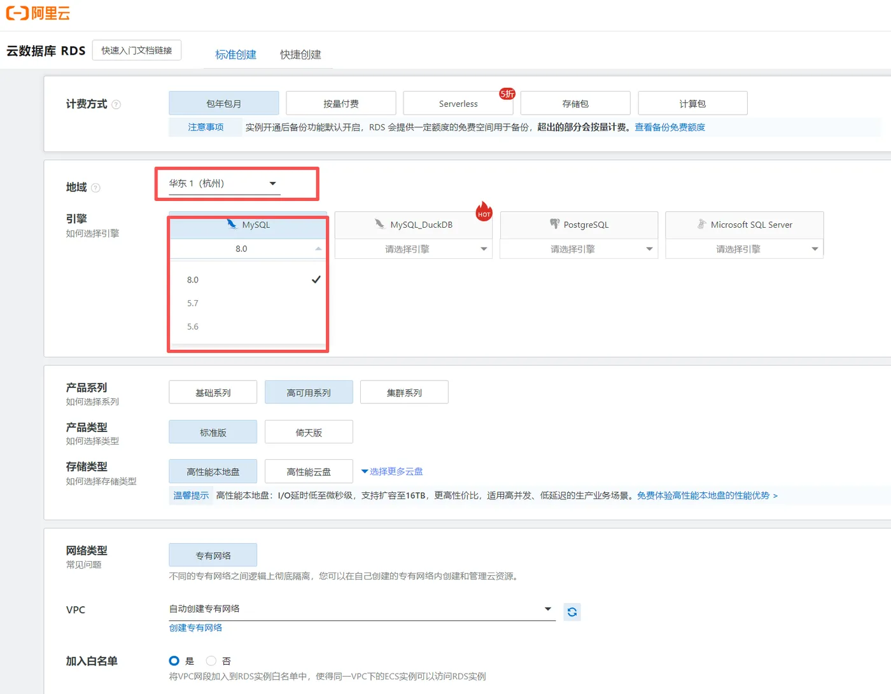Open 如何选择类型 help link
The image size is (891, 694).
pyautogui.click(x=92, y=441)
